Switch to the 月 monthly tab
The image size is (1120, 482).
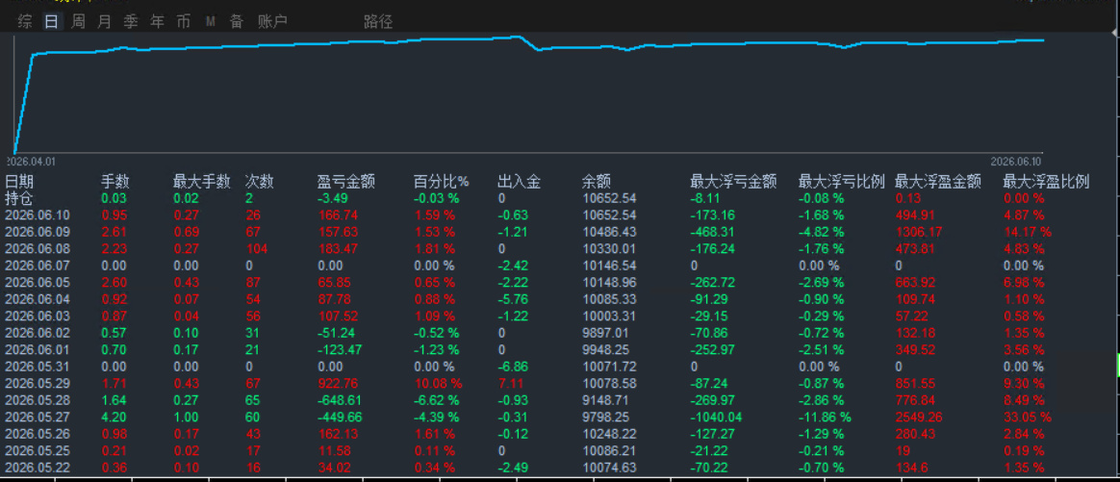[104, 22]
